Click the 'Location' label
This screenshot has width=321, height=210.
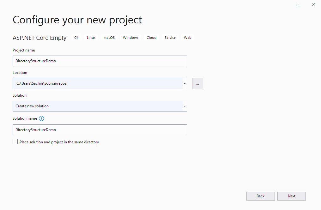[x=20, y=73]
